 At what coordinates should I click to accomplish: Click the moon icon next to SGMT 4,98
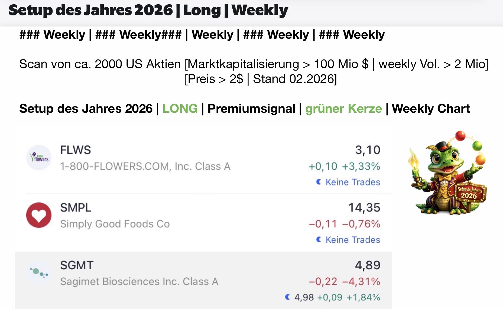(x=288, y=297)
